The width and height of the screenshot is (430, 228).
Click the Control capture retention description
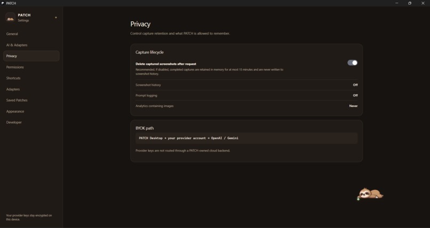pyautogui.click(x=180, y=33)
